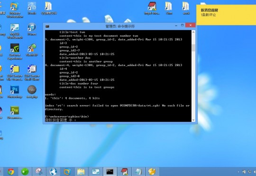The height and width of the screenshot is (176, 256).
Task: Open the httpd shortcut on desktop
Action: point(152,8)
